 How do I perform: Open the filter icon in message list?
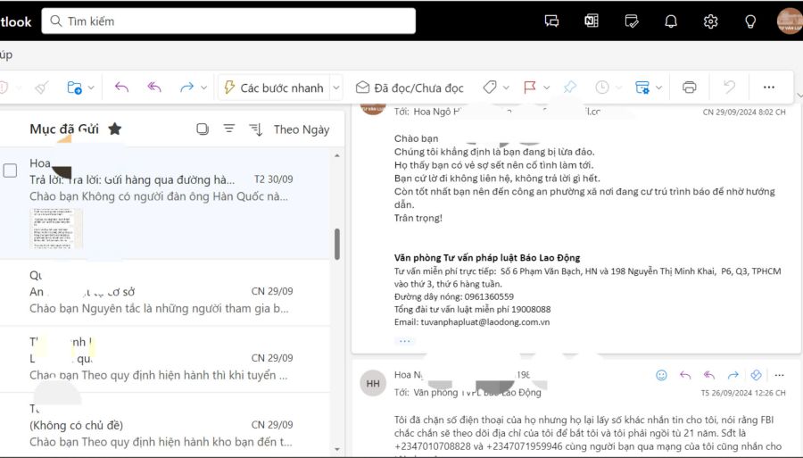click(x=229, y=129)
